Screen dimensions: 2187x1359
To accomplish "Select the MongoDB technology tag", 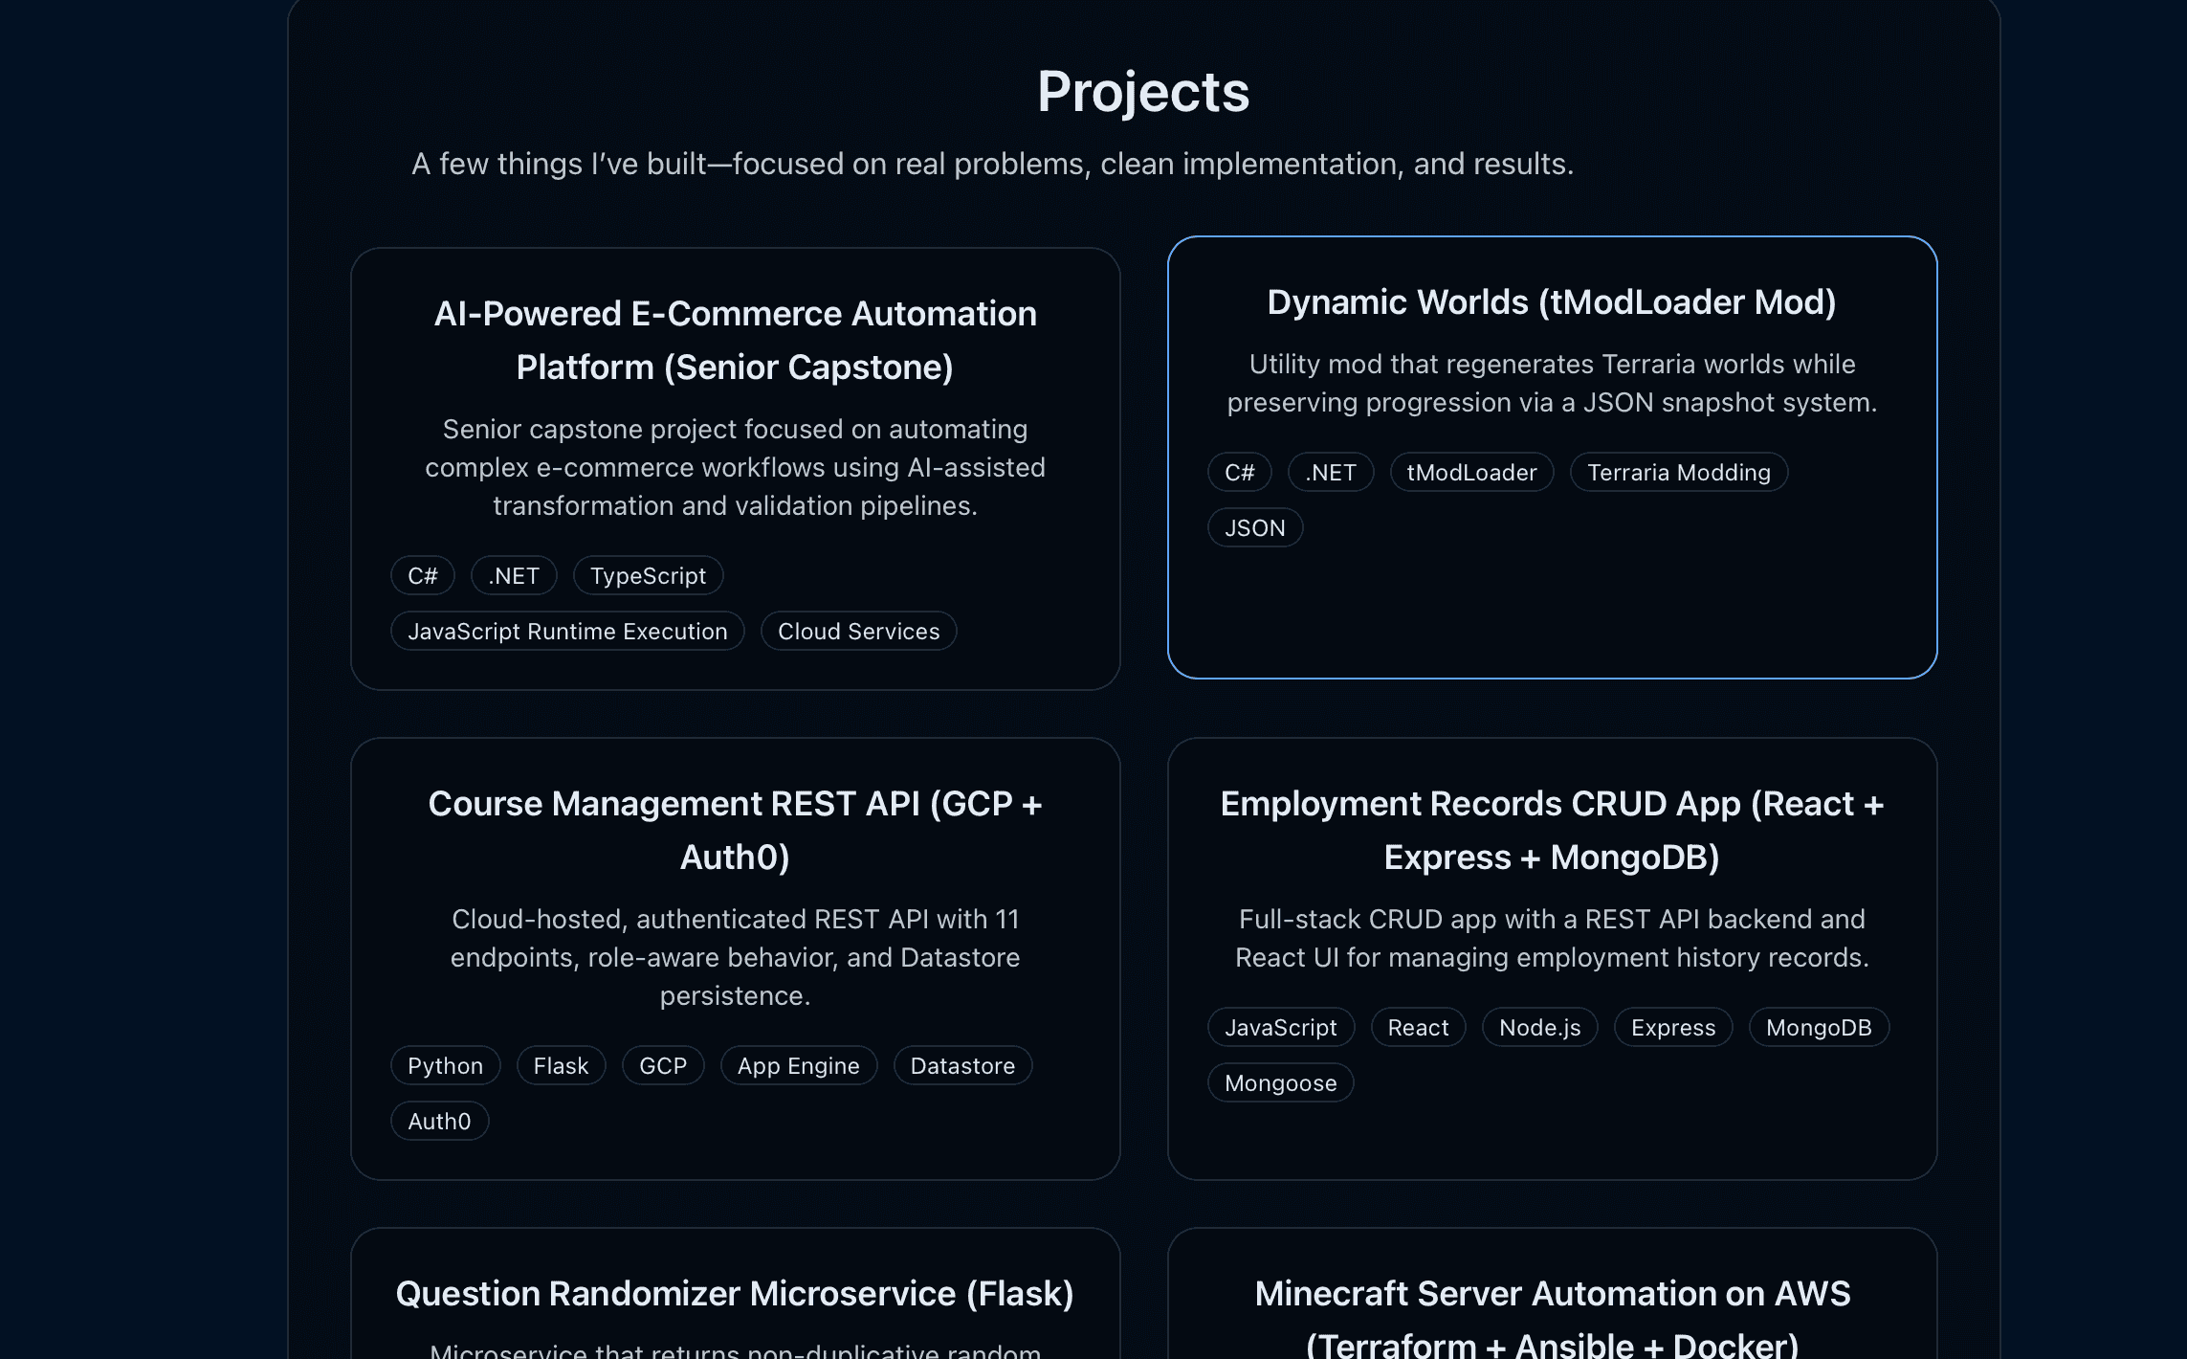I will (1818, 1027).
